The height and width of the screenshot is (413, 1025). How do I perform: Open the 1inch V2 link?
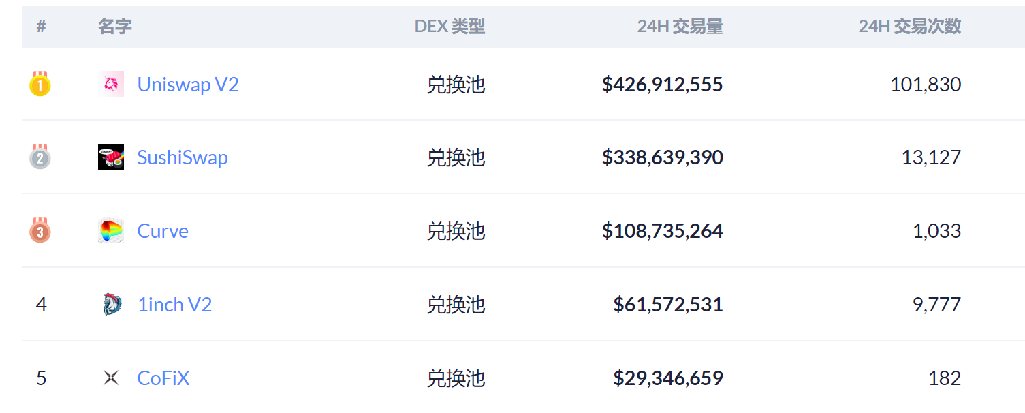click(x=175, y=304)
